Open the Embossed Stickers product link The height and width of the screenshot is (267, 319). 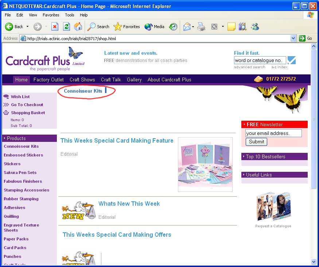click(23, 155)
